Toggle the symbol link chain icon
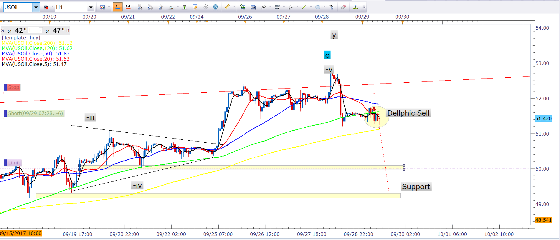 [46, 7]
